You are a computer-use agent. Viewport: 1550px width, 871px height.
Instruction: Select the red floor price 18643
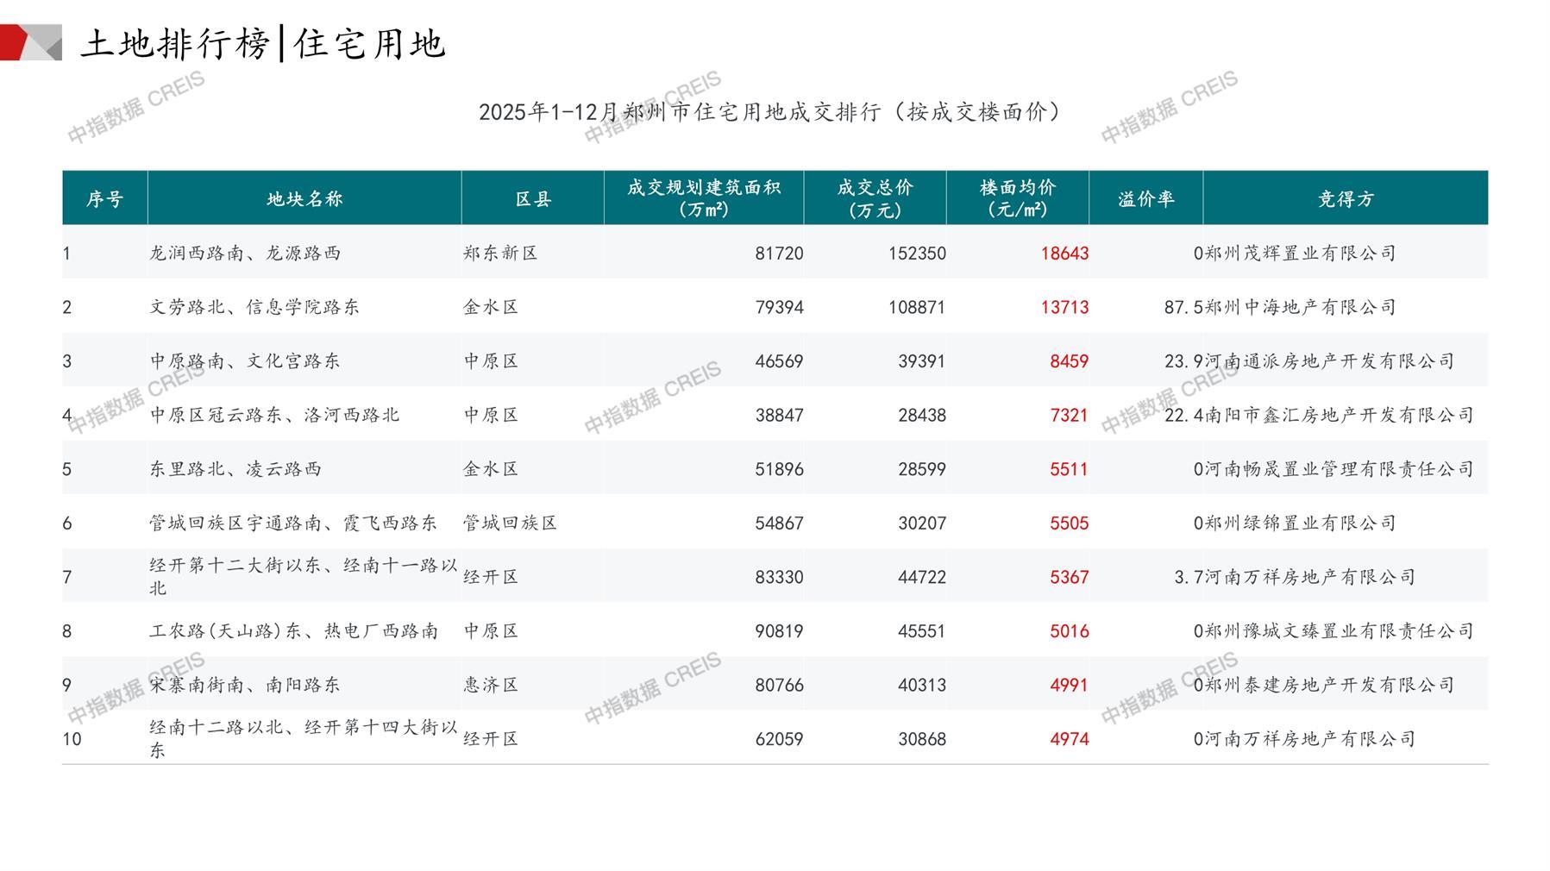click(x=1064, y=254)
